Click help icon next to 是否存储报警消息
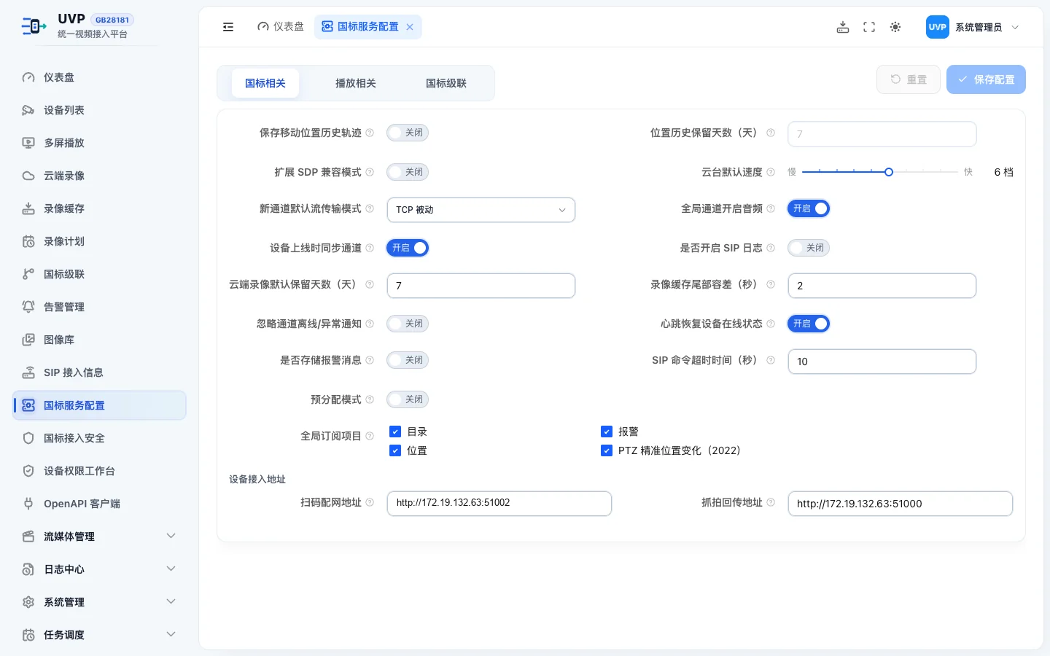Image resolution: width=1050 pixels, height=656 pixels. pos(370,360)
